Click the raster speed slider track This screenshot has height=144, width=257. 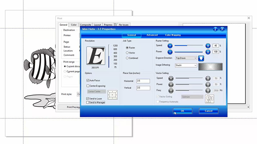coord(189,45)
